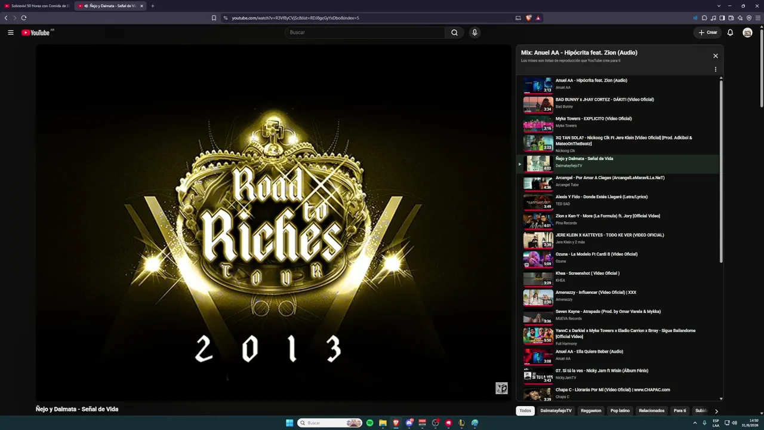Select '07. Si tú la ves - Nicky Jam'
The image size is (764, 430).
[x=602, y=371]
